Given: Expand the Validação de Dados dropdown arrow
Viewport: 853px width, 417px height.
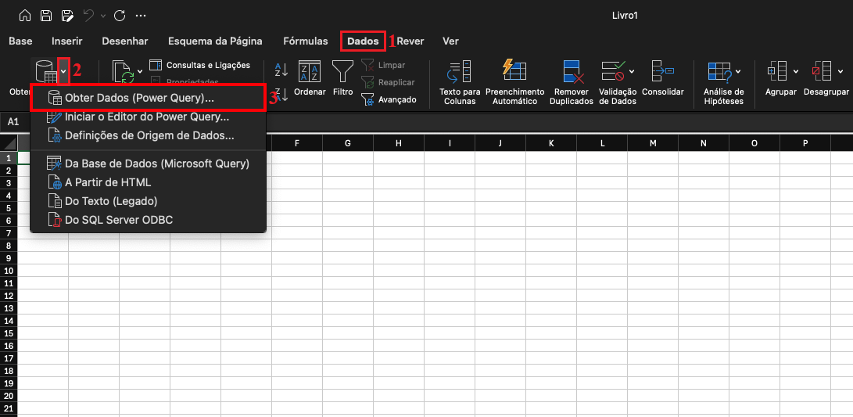Looking at the screenshot, I should [630, 72].
